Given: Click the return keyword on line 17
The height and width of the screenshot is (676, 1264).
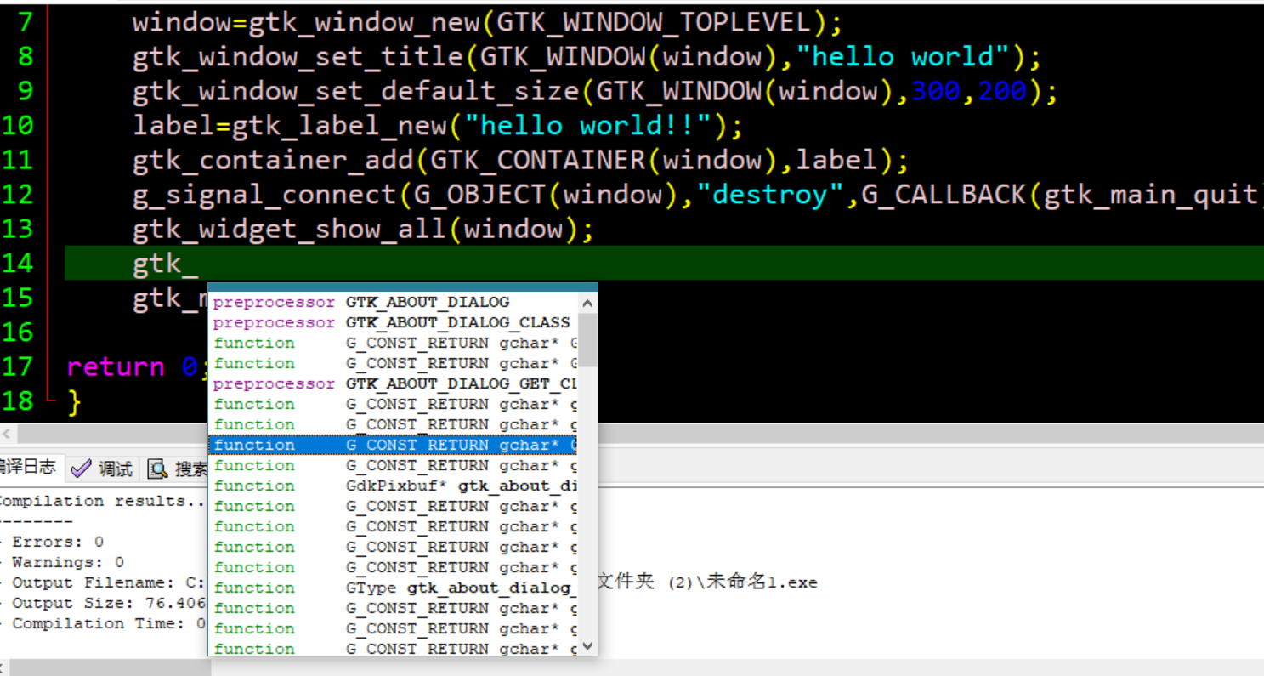Looking at the screenshot, I should [x=116, y=367].
